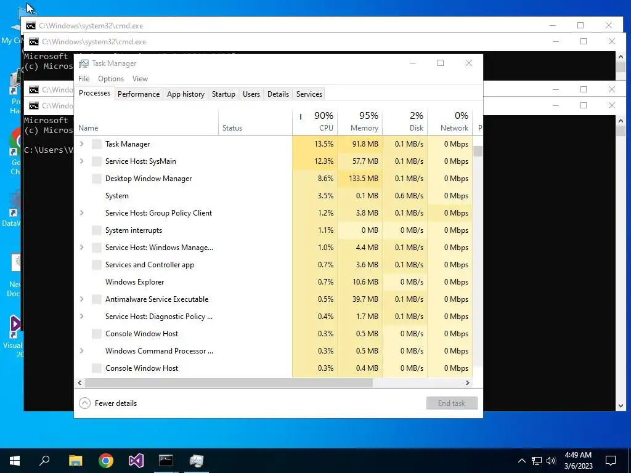This screenshot has width=631, height=473.
Task: Switch to the Users tab
Action: point(251,94)
